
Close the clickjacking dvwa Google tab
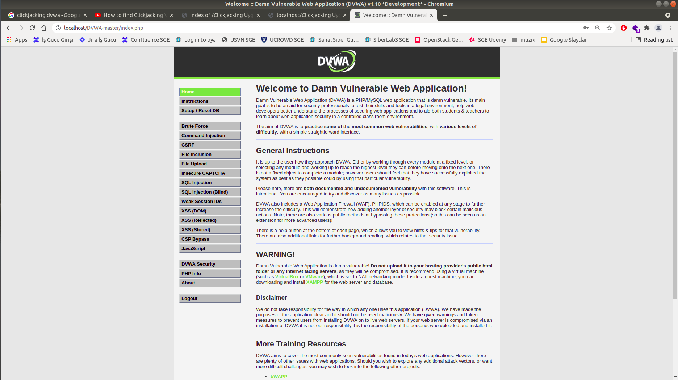[85, 15]
